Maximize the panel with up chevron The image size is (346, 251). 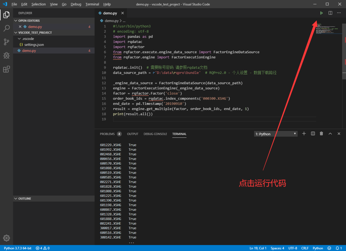point(330,134)
